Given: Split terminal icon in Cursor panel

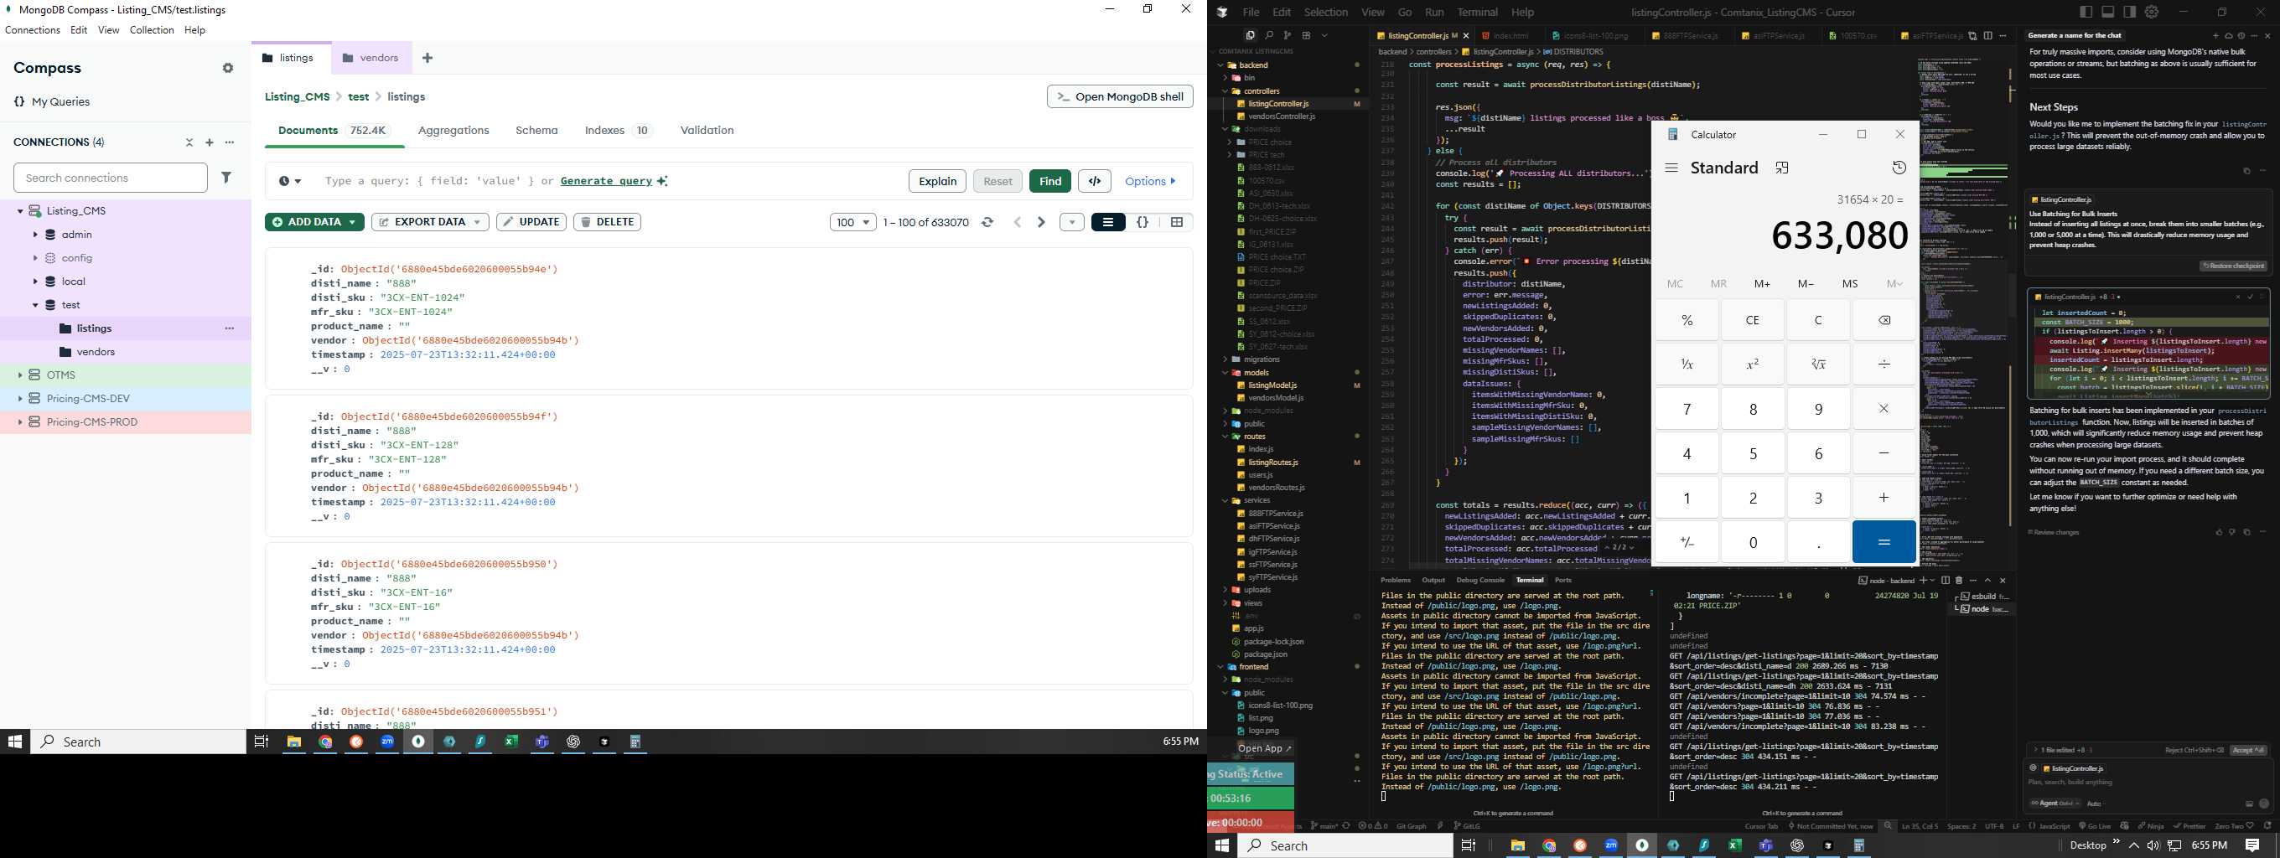Looking at the screenshot, I should click(1946, 581).
